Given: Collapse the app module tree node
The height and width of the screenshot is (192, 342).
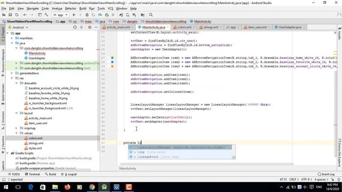Looking at the screenshot, I should pos(8,33).
